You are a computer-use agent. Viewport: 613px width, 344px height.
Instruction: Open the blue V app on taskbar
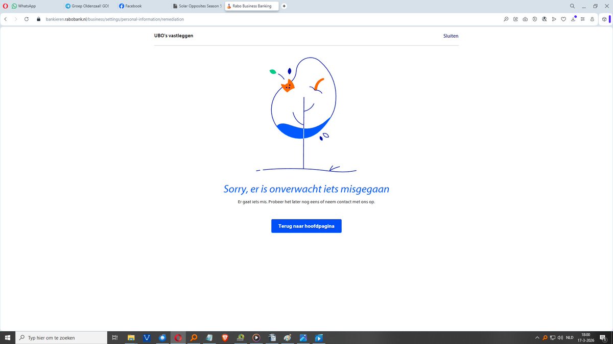[x=147, y=337]
